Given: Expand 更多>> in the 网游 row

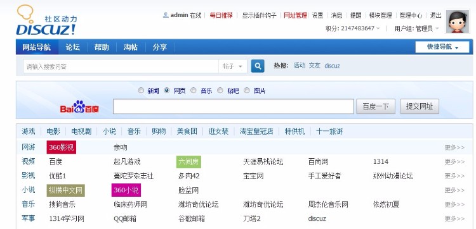Looking at the screenshot, I should click(x=455, y=147).
